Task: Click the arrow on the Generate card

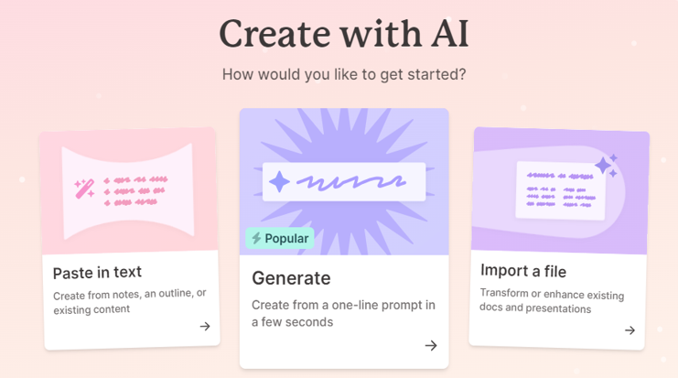Action: point(431,345)
